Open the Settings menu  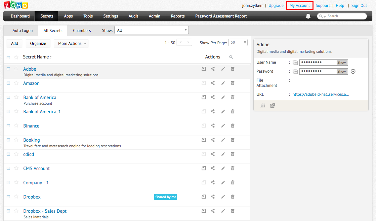pyautogui.click(x=110, y=16)
